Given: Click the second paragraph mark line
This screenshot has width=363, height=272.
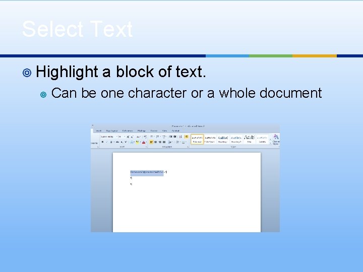Looking at the screenshot, I should point(131,178).
